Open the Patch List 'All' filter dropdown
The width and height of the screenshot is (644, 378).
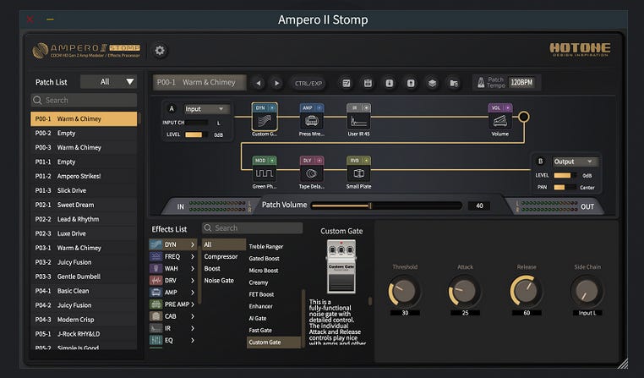pyautogui.click(x=108, y=82)
